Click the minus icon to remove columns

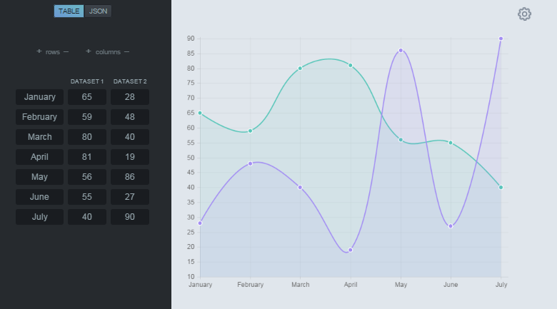(x=126, y=51)
